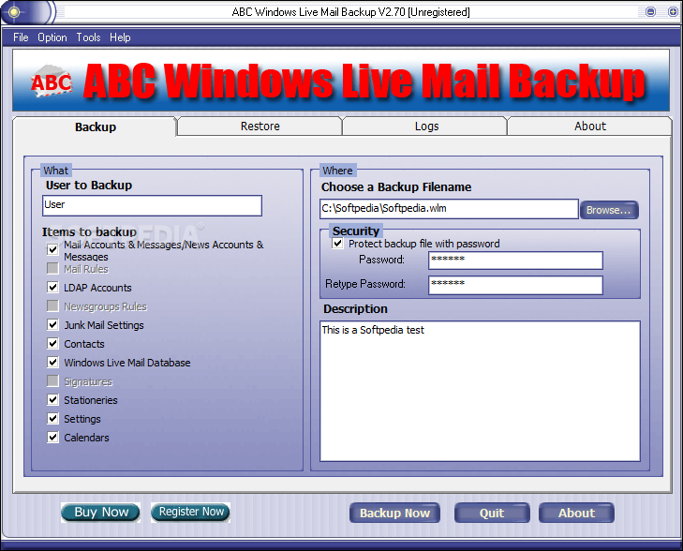The image size is (683, 551).
Task: Click the 'Where' group label
Action: pos(337,171)
